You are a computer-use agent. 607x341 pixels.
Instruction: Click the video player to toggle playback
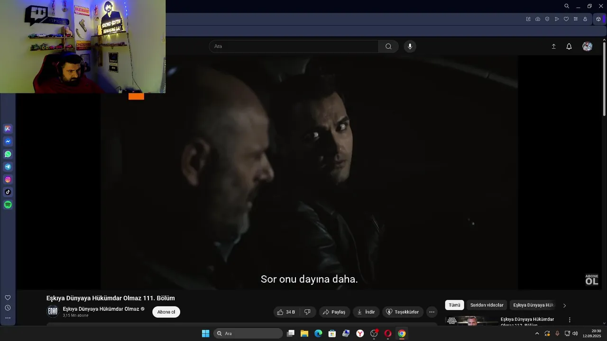[x=309, y=173]
